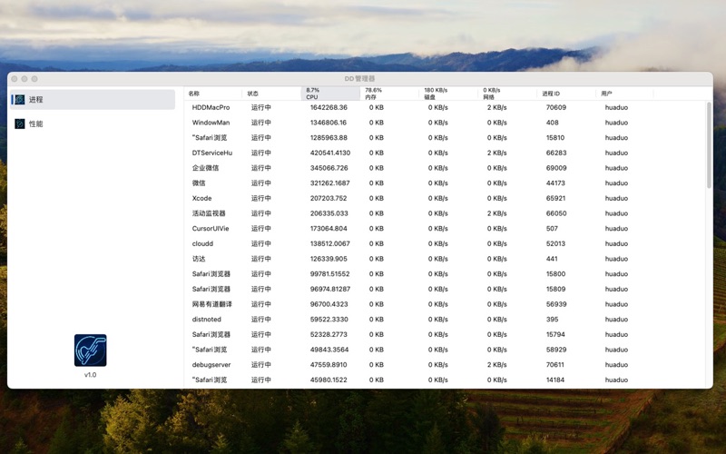
Task: Select the CursorUIVie process row
Action: (x=446, y=229)
